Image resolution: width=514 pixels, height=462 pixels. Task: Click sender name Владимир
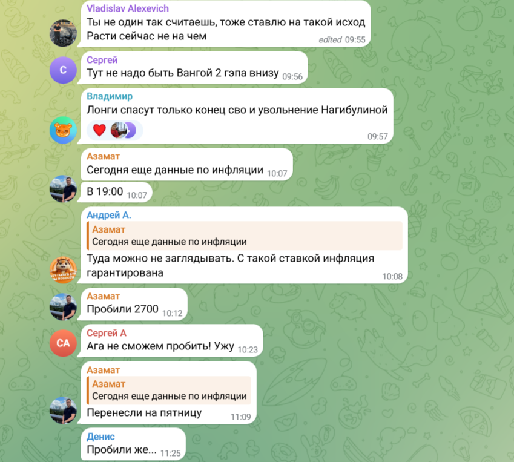(x=110, y=96)
